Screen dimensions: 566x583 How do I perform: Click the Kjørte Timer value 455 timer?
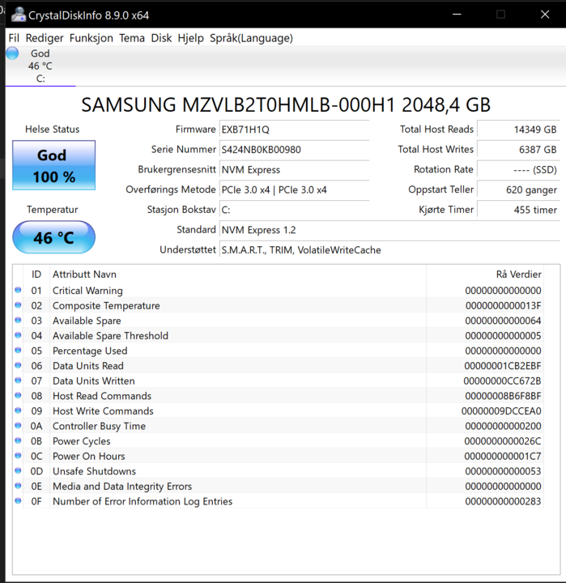(518, 210)
